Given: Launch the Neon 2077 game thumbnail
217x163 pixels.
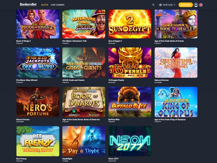Looking at the screenshot, I should click(130, 141).
